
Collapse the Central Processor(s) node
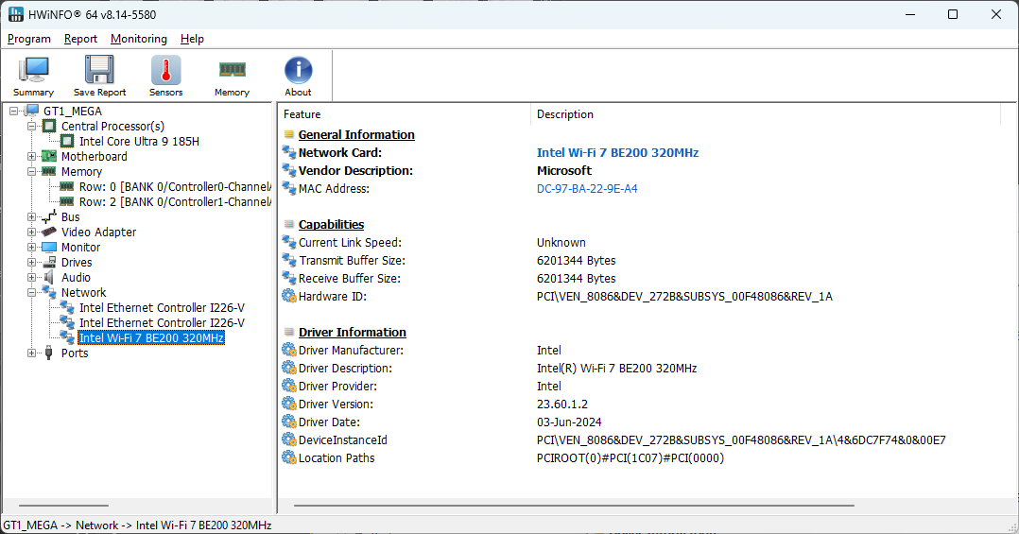(x=31, y=126)
